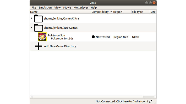Select the Pokémon Sun title text
The width and height of the screenshot is (186, 104).
tap(56, 35)
